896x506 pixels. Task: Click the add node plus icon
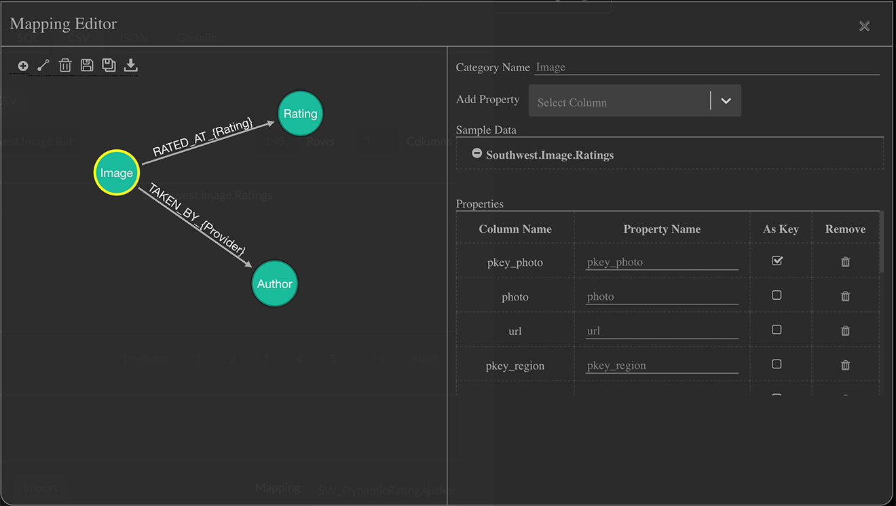coord(23,66)
